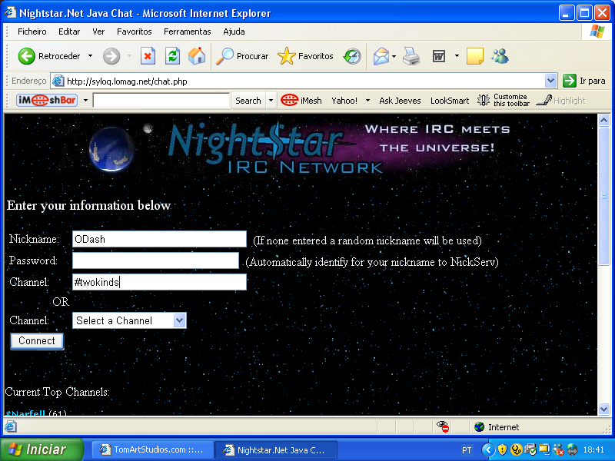Click the Internet zone globe icon

tap(479, 427)
